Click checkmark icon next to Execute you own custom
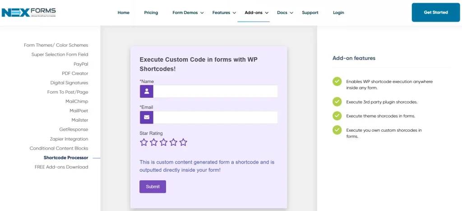The height and width of the screenshot is (211, 462). 337,130
